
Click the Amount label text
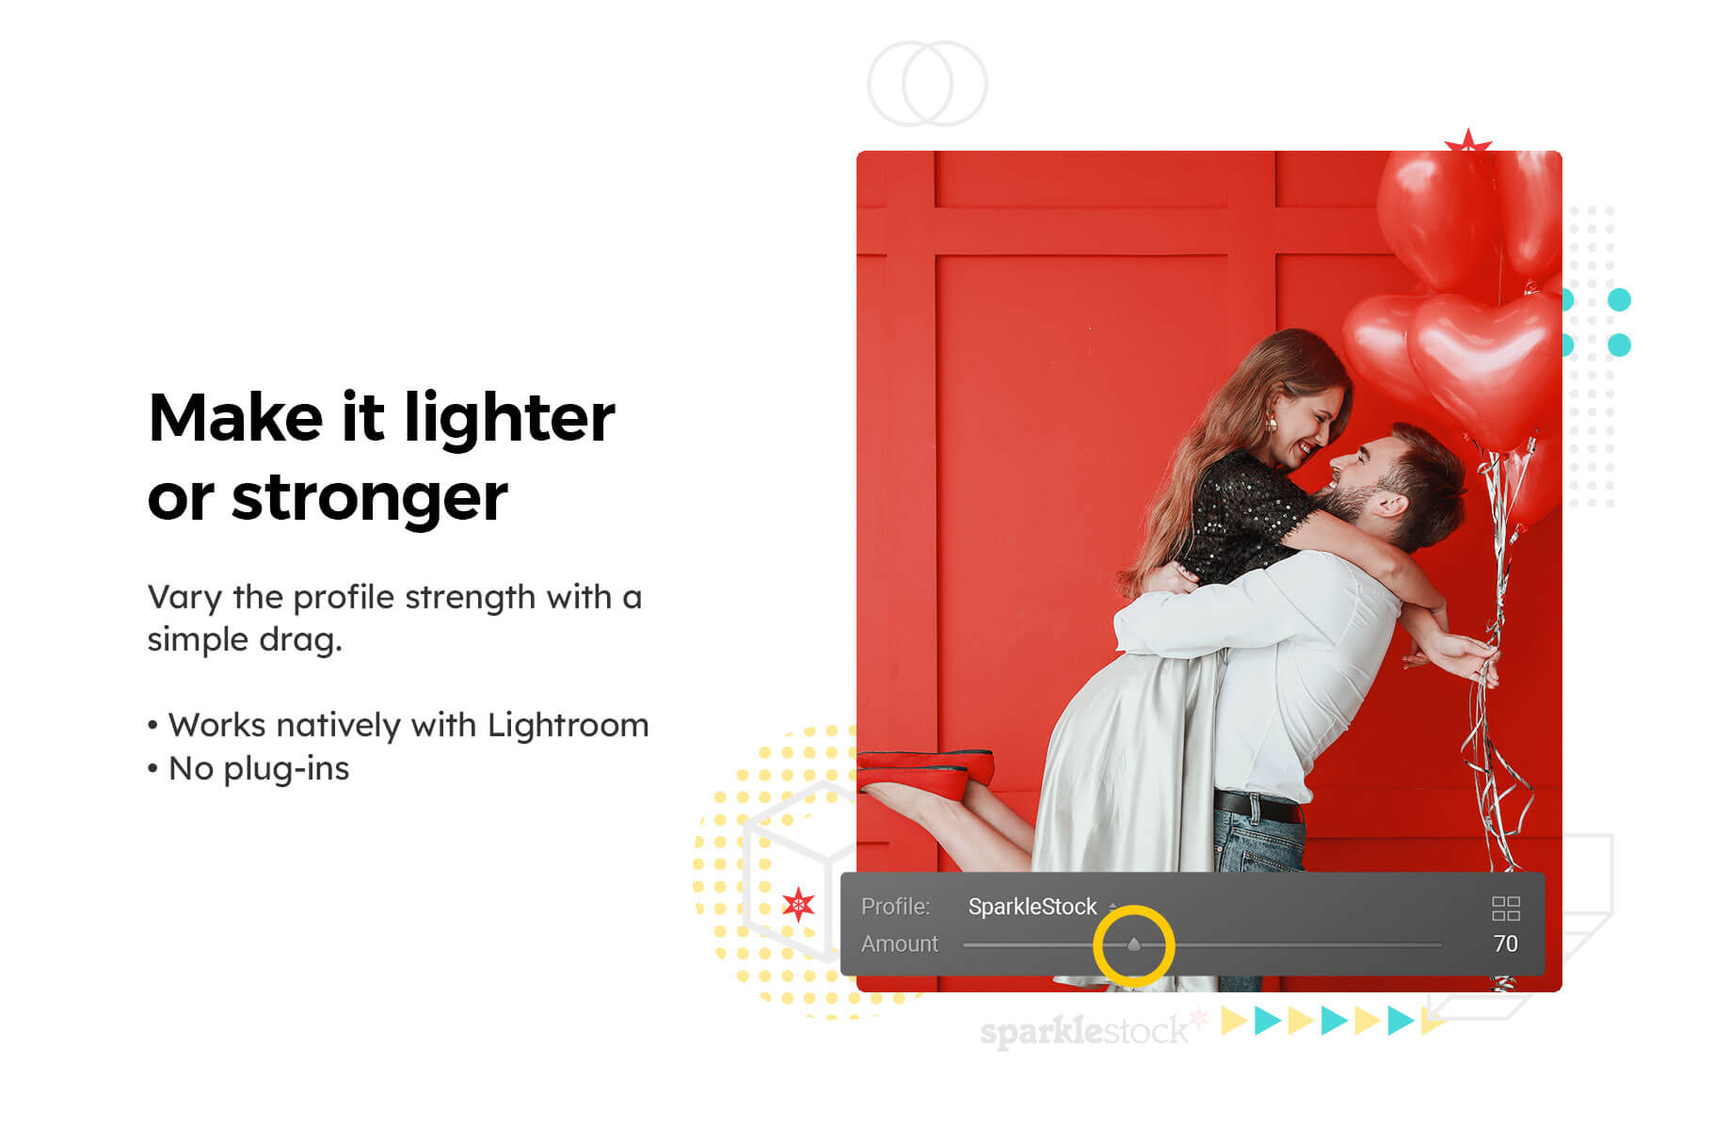click(900, 943)
